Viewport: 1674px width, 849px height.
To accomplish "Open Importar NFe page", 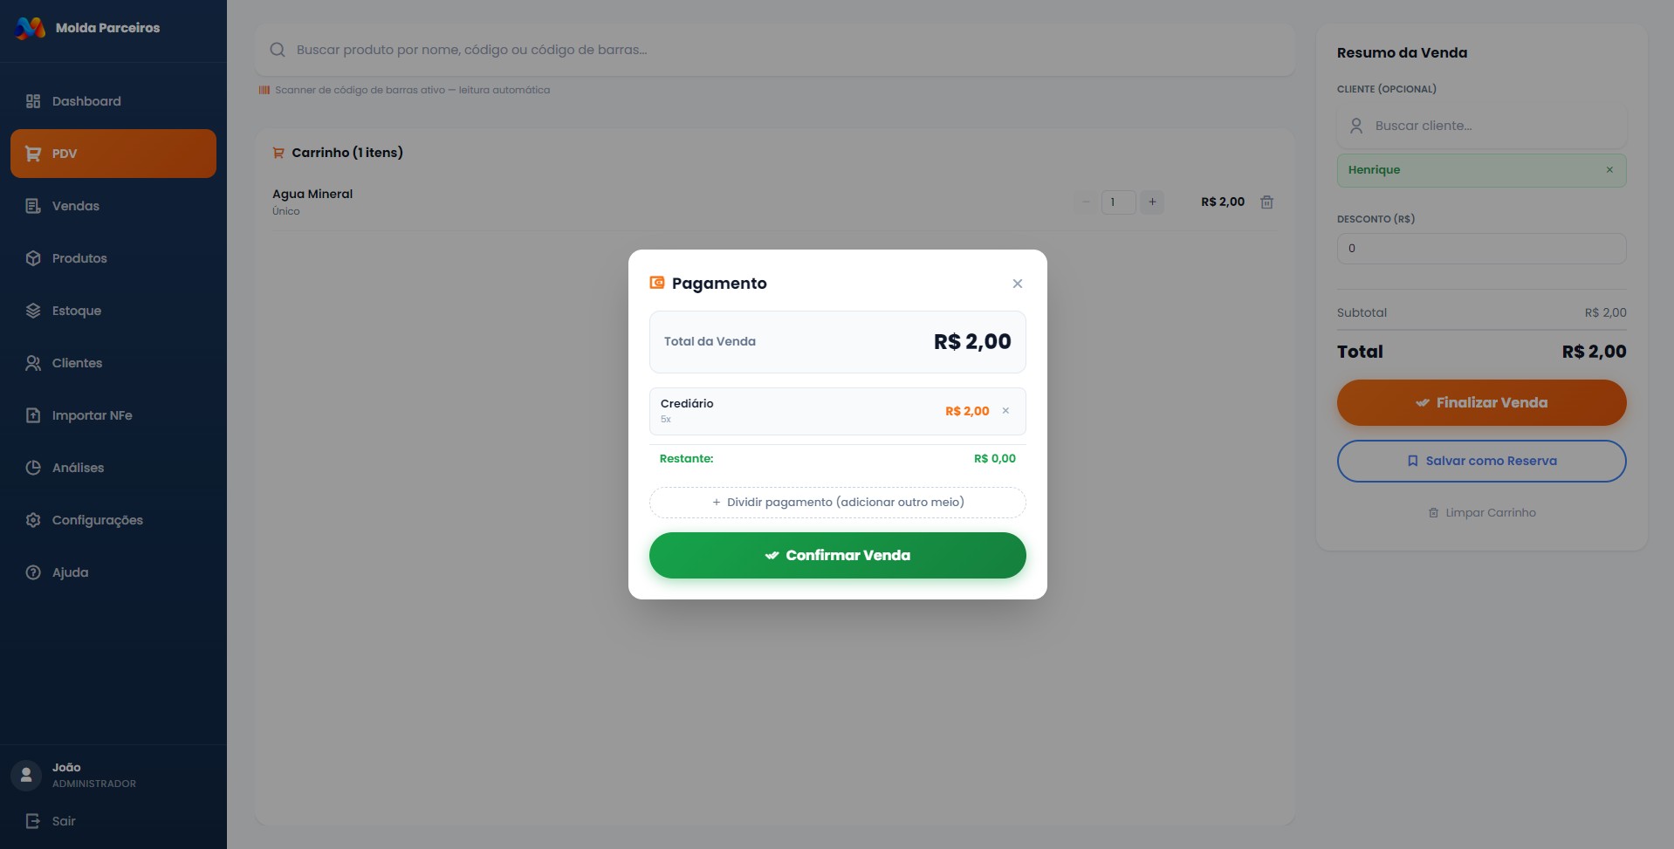I will (x=92, y=415).
